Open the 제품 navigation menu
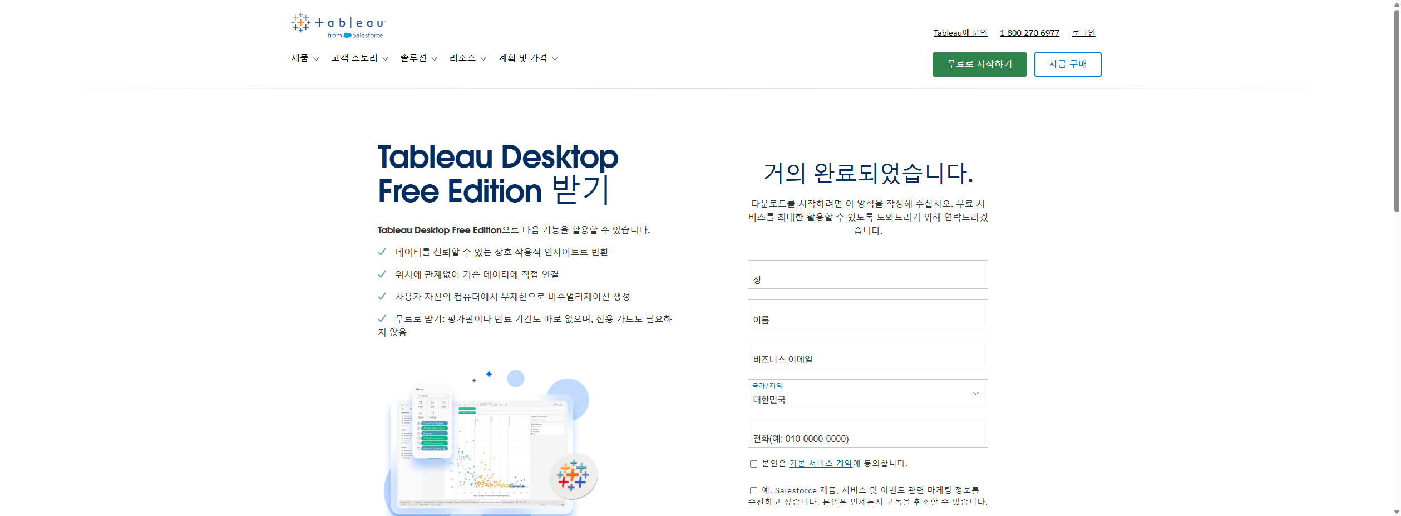Image resolution: width=1401 pixels, height=516 pixels. click(x=305, y=58)
